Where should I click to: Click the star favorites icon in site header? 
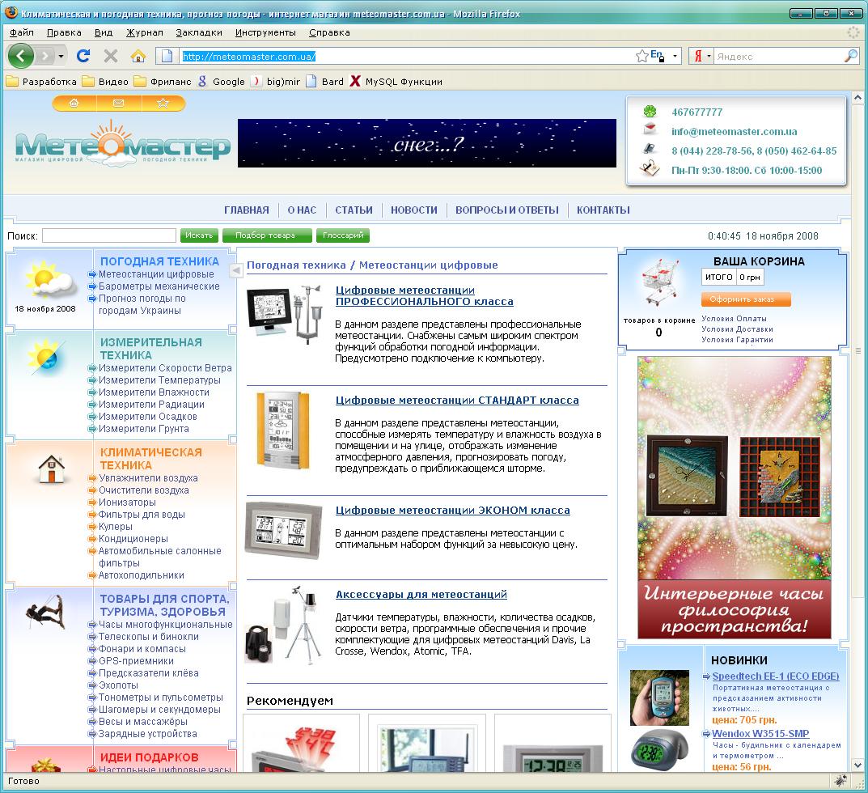pyautogui.click(x=163, y=103)
